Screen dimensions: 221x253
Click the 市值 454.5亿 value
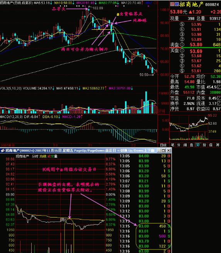pyautogui.click(x=214, y=87)
